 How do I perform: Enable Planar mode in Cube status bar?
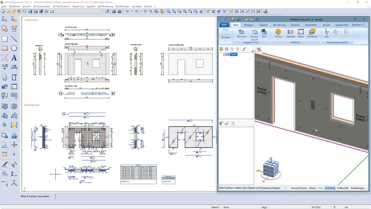coord(312,188)
